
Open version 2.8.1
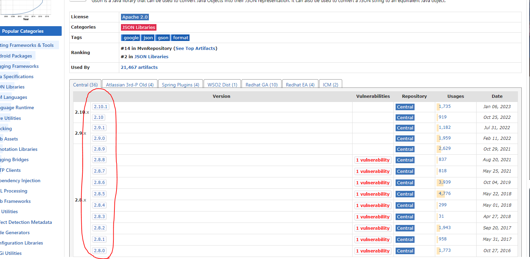point(99,239)
